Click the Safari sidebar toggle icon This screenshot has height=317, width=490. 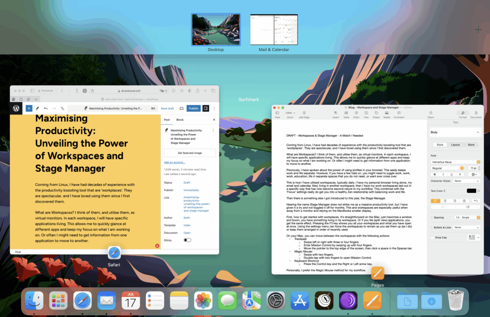coord(32,91)
